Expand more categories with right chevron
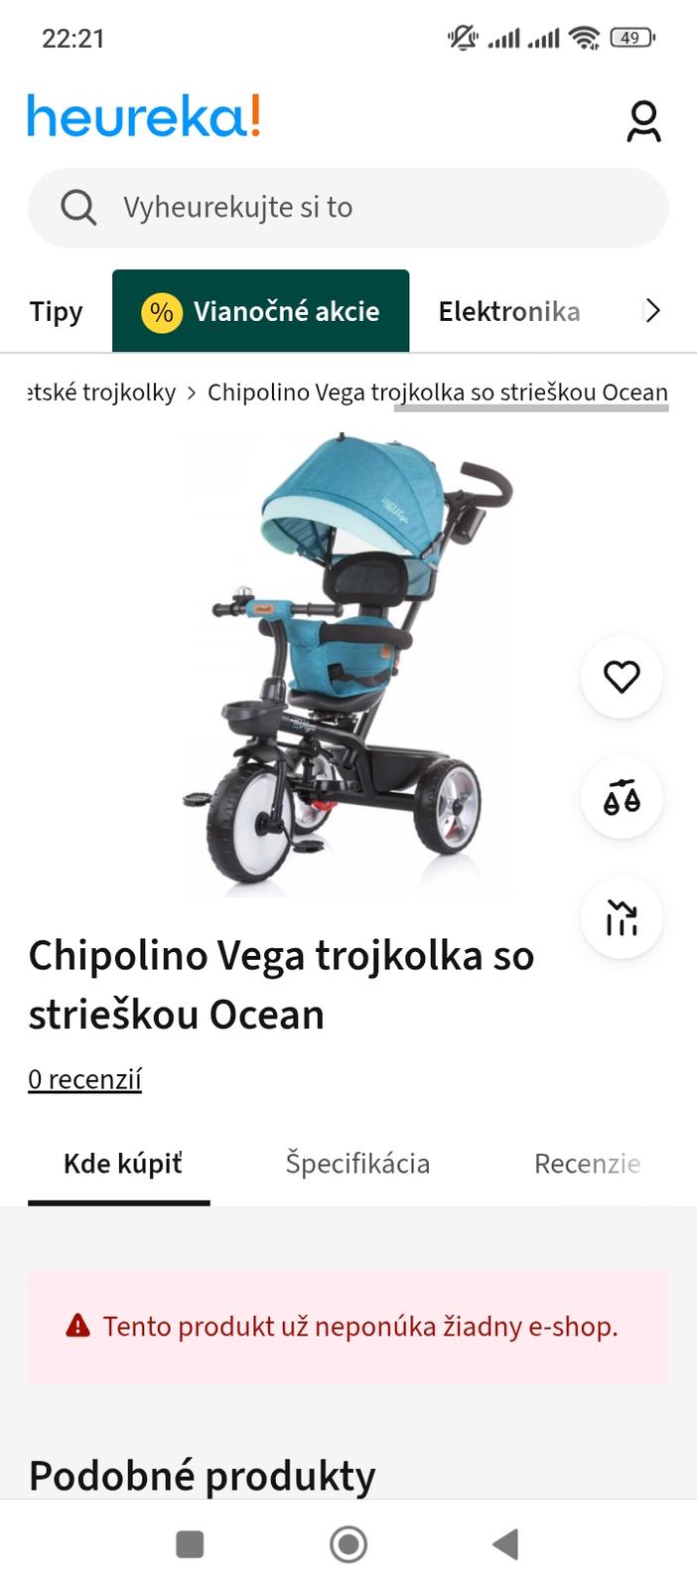This screenshot has width=697, height=1590. click(x=652, y=311)
